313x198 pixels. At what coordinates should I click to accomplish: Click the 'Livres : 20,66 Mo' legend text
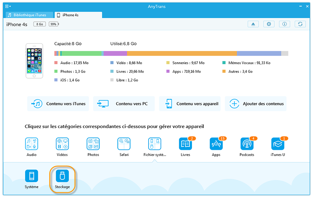point(130,72)
